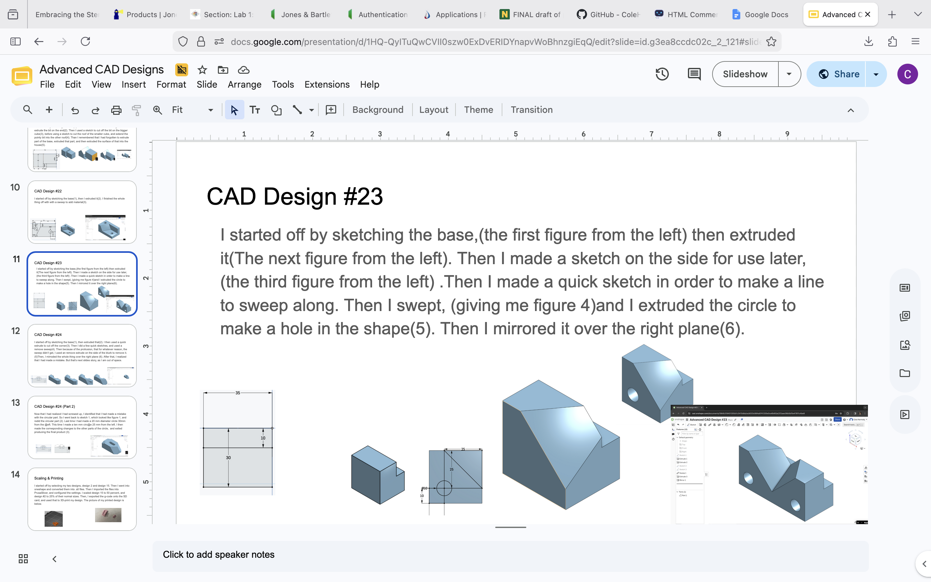Open version history clock icon
This screenshot has height=582, width=931.
click(662, 74)
